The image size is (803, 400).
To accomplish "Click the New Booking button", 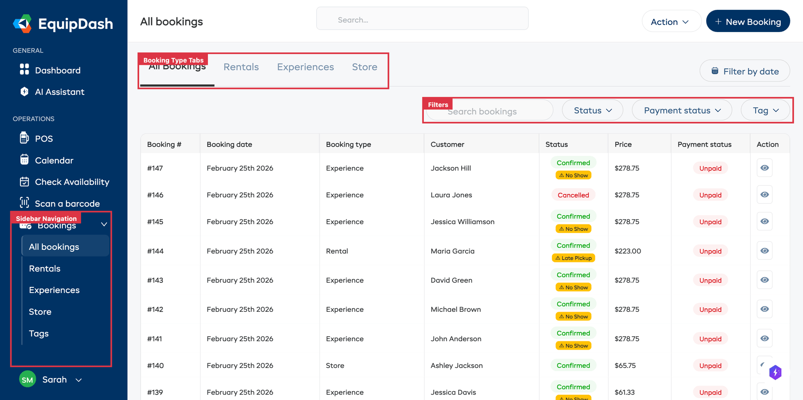I will click(748, 21).
